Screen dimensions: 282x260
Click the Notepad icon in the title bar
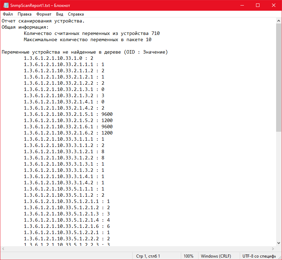5,5
